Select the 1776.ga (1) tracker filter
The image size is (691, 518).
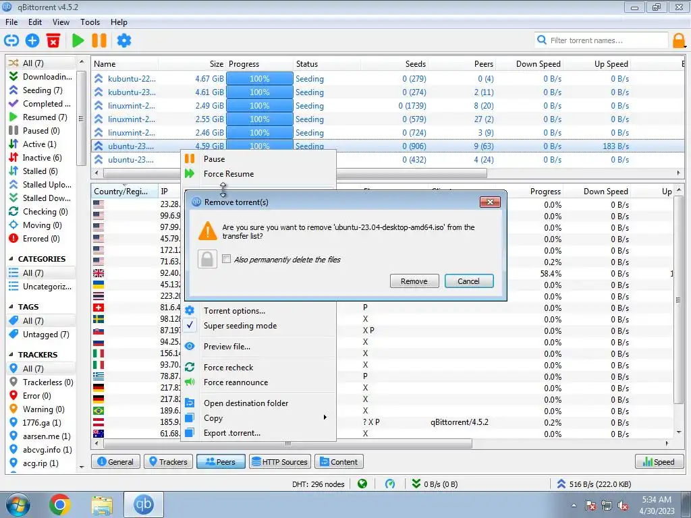[40, 423]
